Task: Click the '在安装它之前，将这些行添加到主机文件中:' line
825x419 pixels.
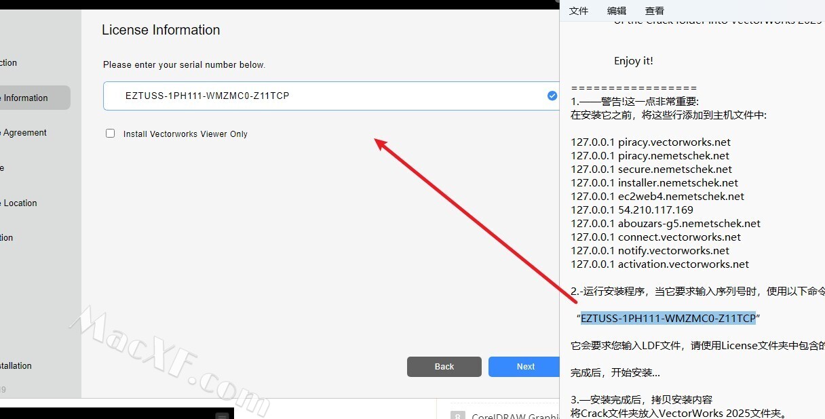Action: click(668, 115)
